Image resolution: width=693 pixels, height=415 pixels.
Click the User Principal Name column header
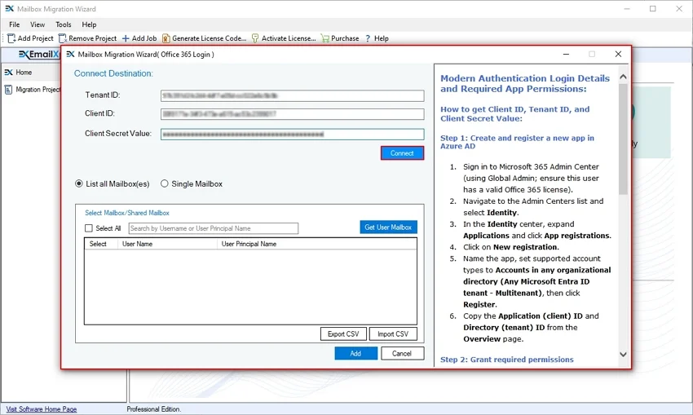(x=316, y=244)
